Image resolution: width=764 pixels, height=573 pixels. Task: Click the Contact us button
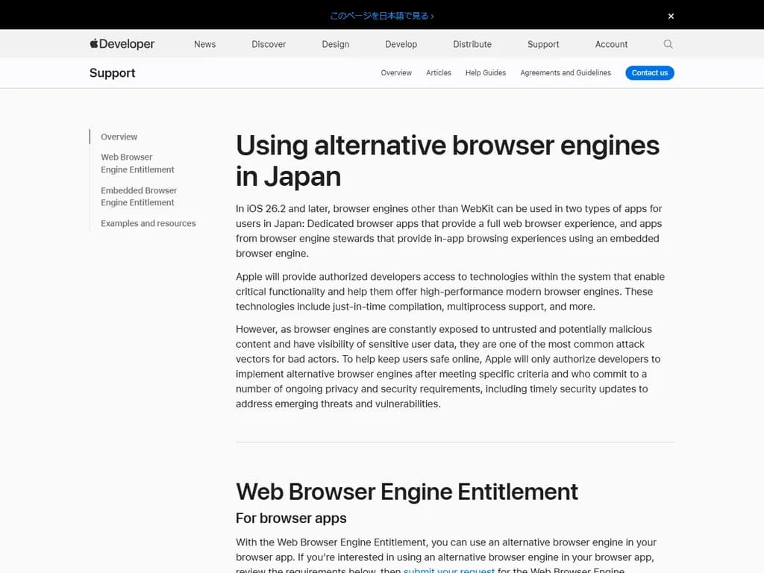tap(649, 72)
